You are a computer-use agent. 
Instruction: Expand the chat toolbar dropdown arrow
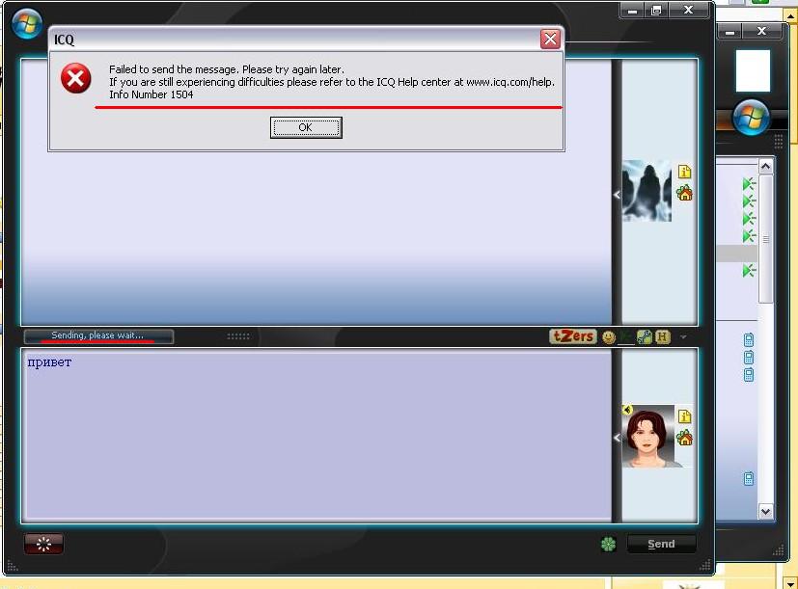click(683, 336)
